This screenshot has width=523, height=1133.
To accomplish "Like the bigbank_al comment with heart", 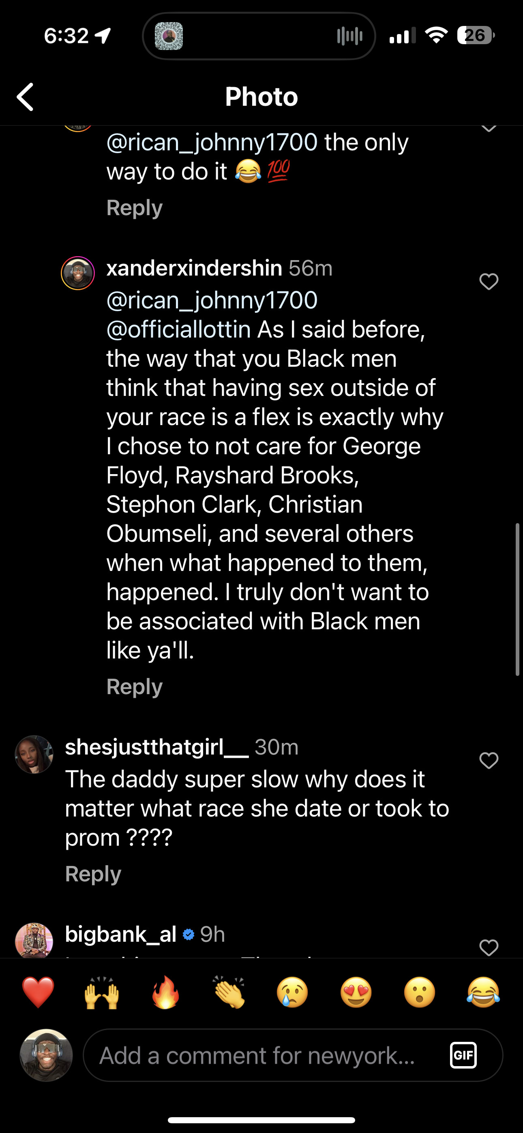I will (x=488, y=947).
